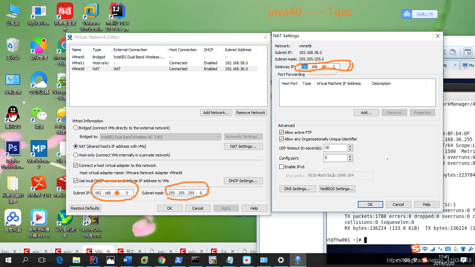Open the HydraView desktop shortcut

(39, 15)
